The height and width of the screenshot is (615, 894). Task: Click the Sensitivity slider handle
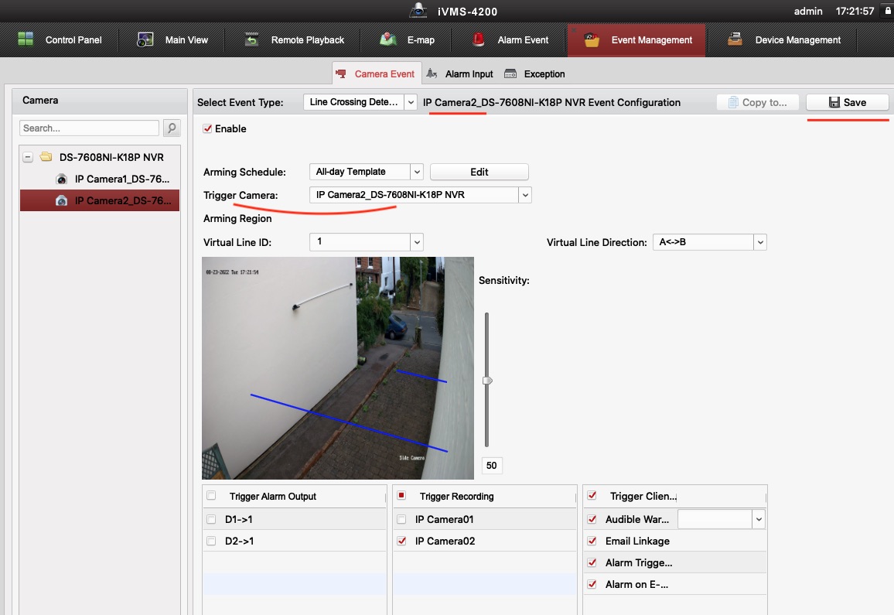click(x=486, y=381)
